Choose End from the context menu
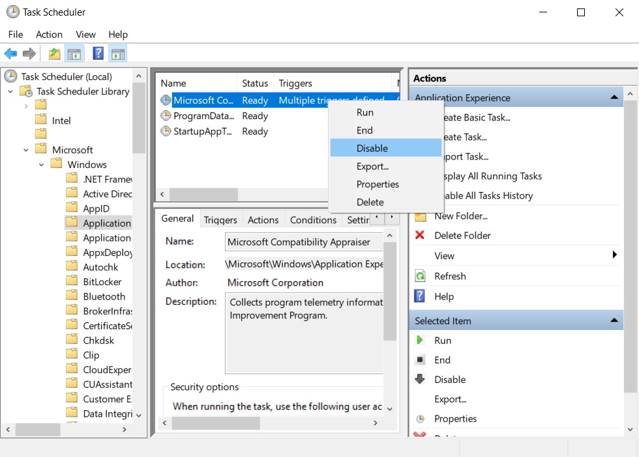Screen dimensions: 639x457 [x=386, y=130]
